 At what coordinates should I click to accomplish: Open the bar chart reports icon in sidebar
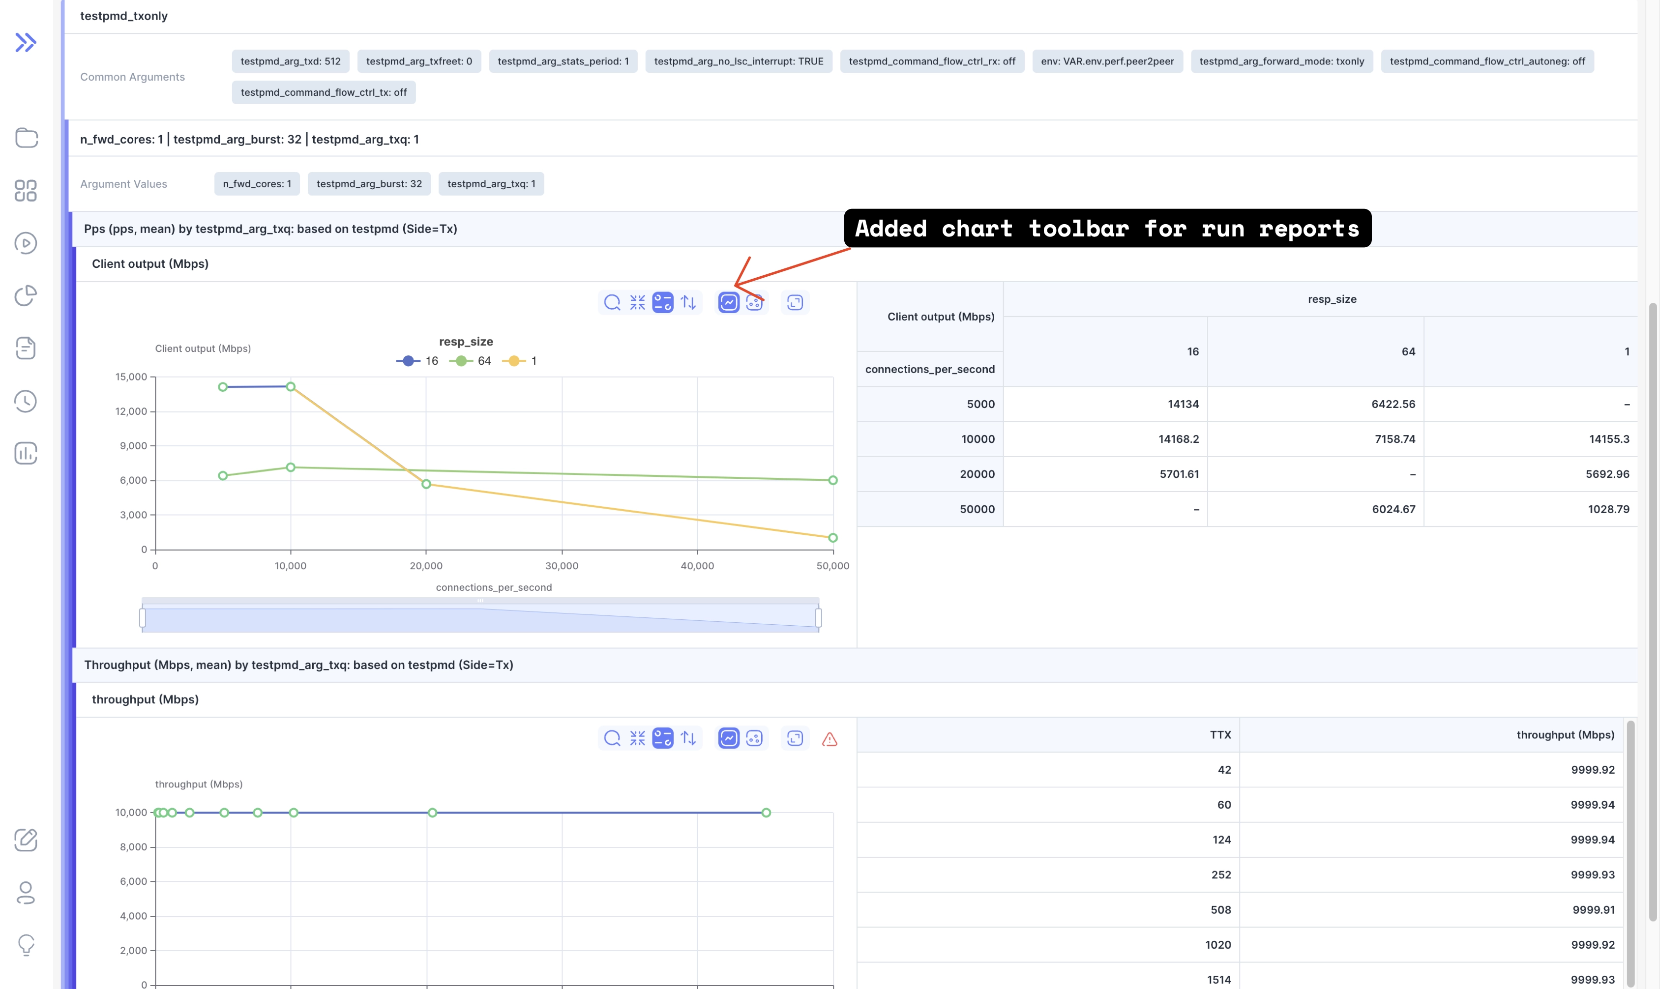click(26, 454)
